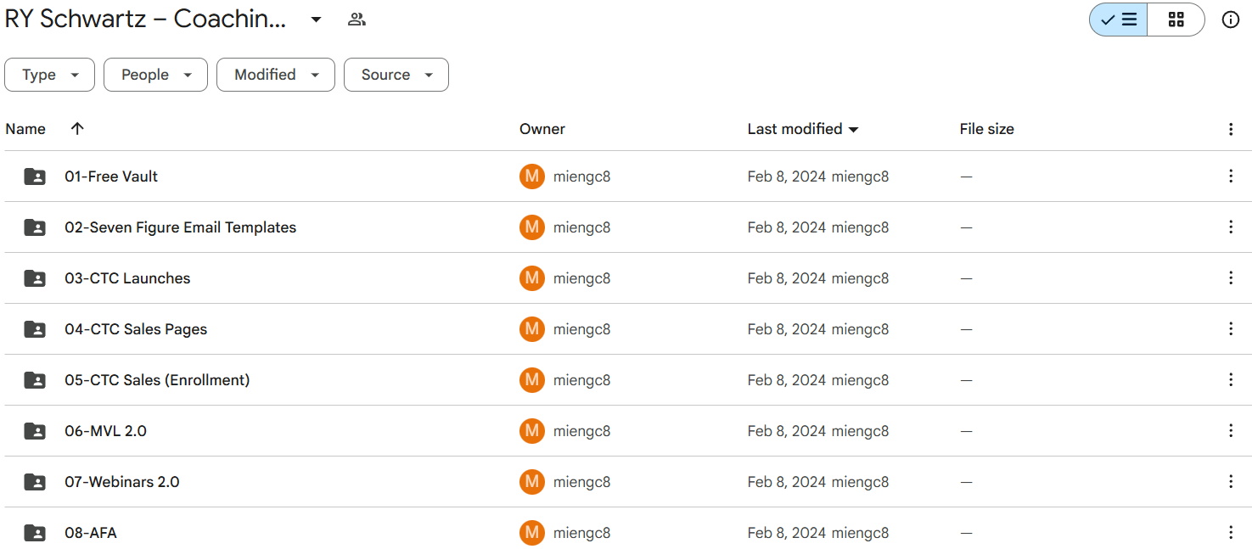Reverse sort direction with the Name arrow
1252x549 pixels.
[77, 129]
